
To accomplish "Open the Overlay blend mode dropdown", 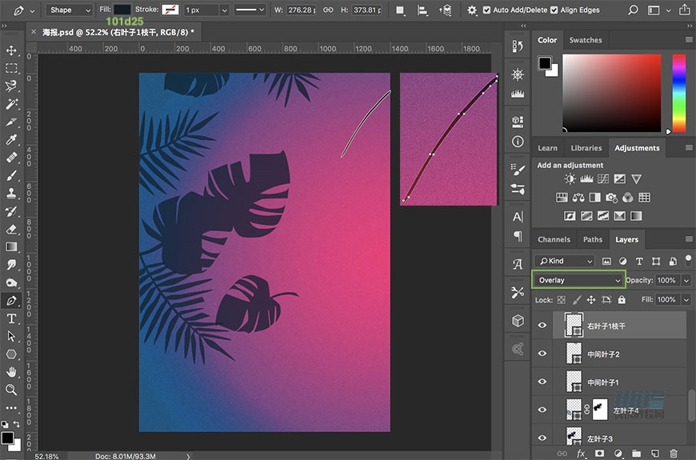I will [578, 280].
